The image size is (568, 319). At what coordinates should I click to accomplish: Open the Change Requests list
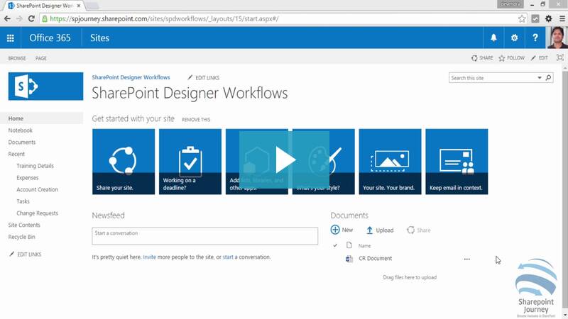pyautogui.click(x=38, y=213)
